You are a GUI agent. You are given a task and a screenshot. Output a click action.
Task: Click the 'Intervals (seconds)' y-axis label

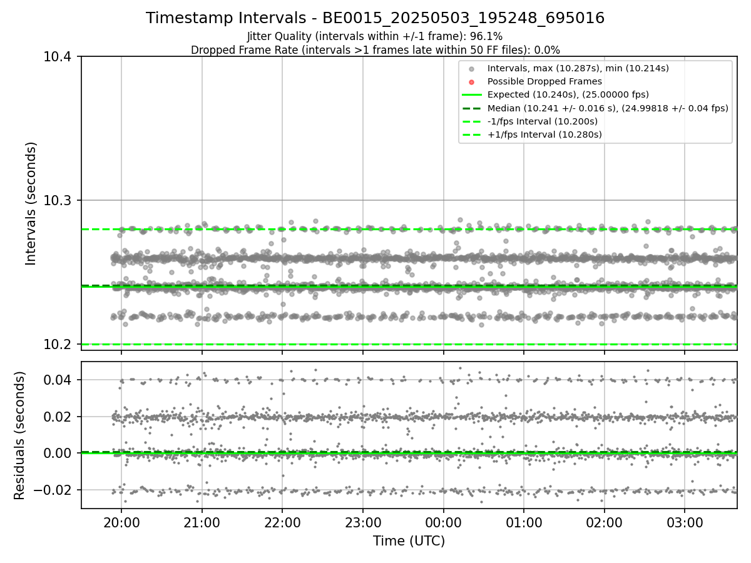click(x=31, y=203)
